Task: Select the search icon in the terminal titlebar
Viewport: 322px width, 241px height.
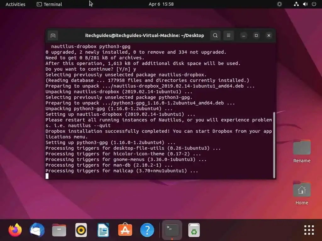Action: pos(215,35)
